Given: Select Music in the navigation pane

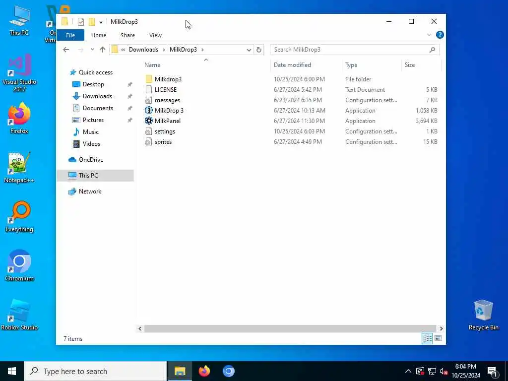Looking at the screenshot, I should point(90,132).
